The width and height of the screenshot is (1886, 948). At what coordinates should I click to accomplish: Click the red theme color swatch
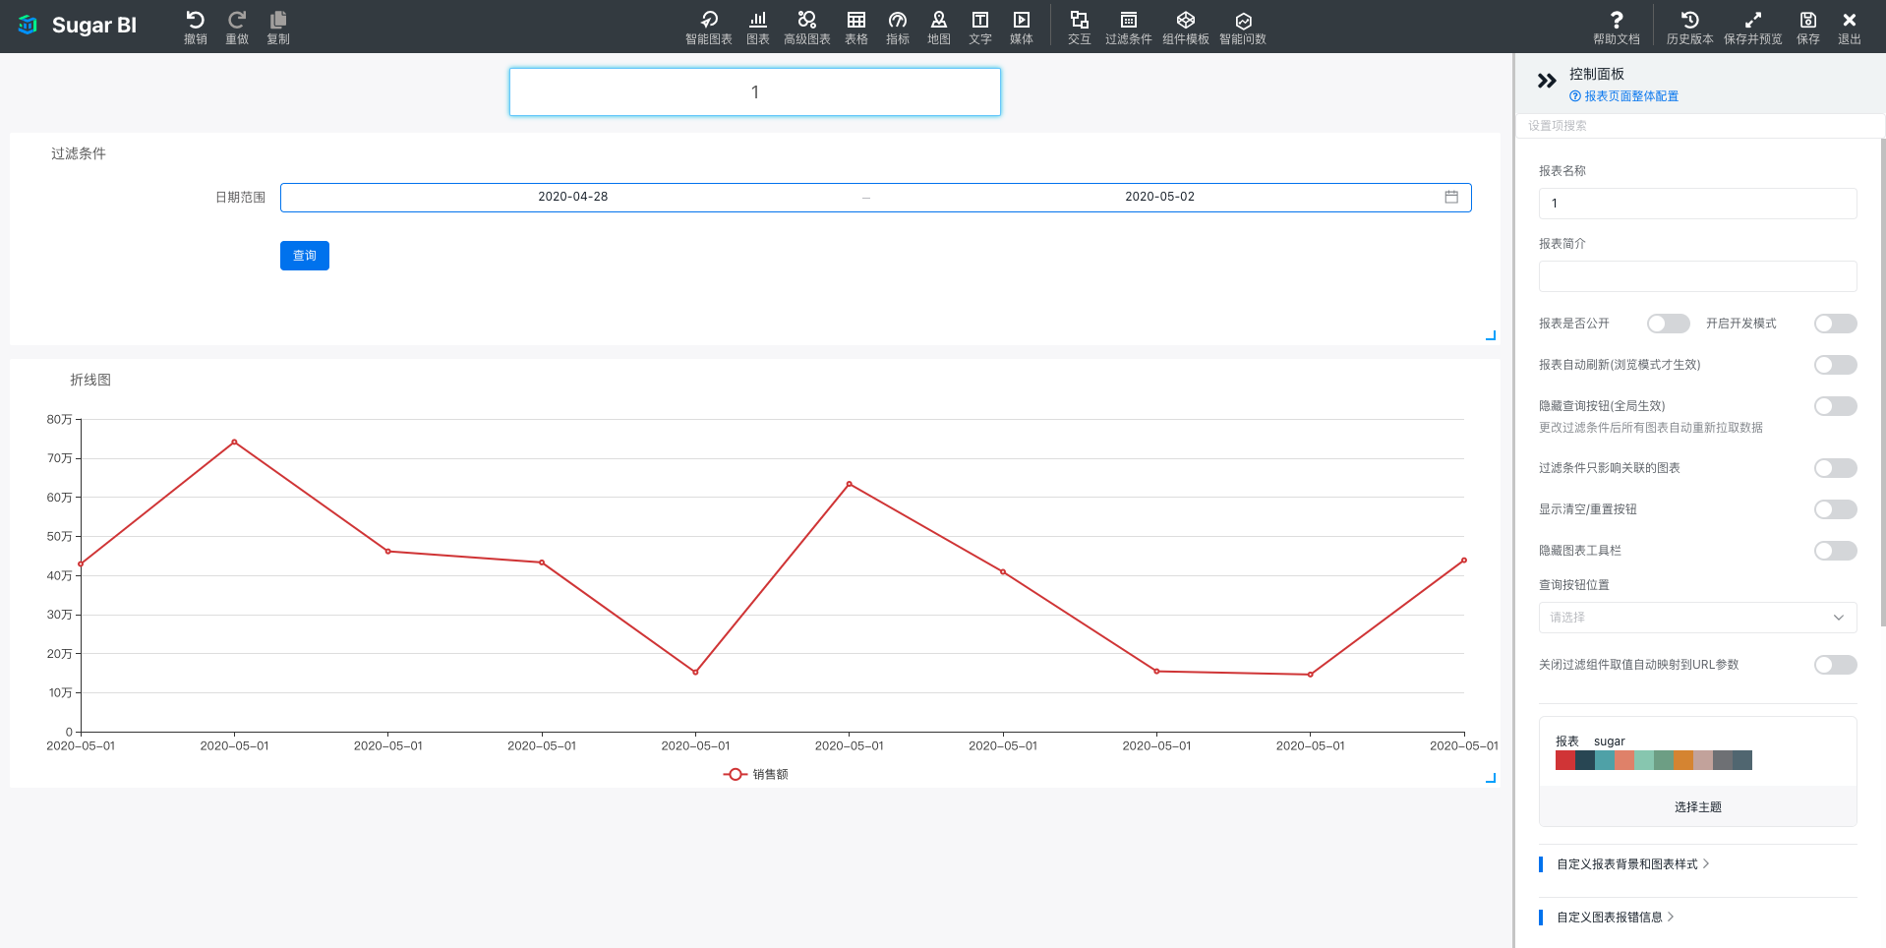coord(1565,760)
